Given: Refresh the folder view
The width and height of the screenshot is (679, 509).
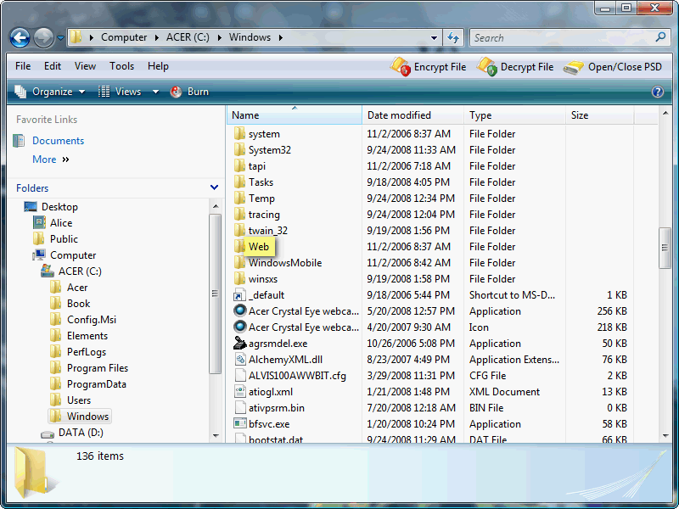Looking at the screenshot, I should click(x=453, y=37).
